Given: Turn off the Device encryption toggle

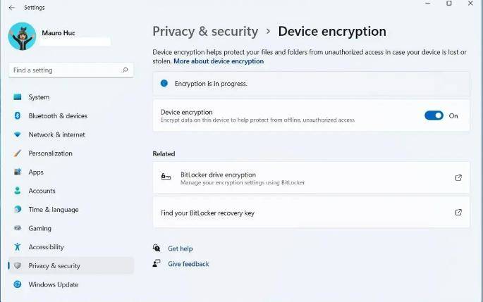Looking at the screenshot, I should (x=434, y=115).
